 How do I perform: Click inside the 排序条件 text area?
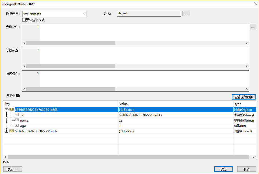[143, 79]
